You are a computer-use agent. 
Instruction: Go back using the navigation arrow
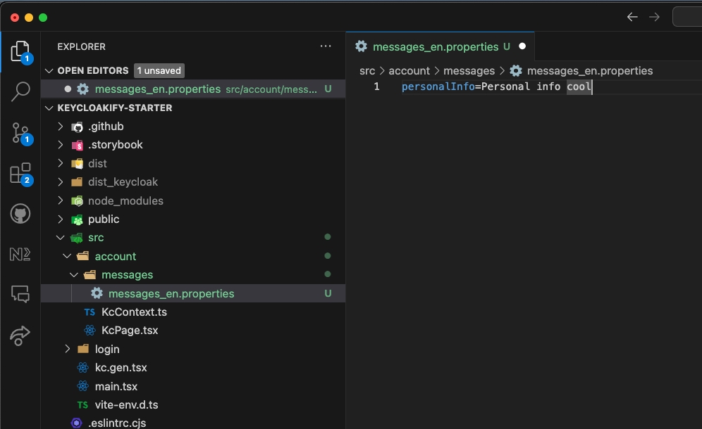632,17
